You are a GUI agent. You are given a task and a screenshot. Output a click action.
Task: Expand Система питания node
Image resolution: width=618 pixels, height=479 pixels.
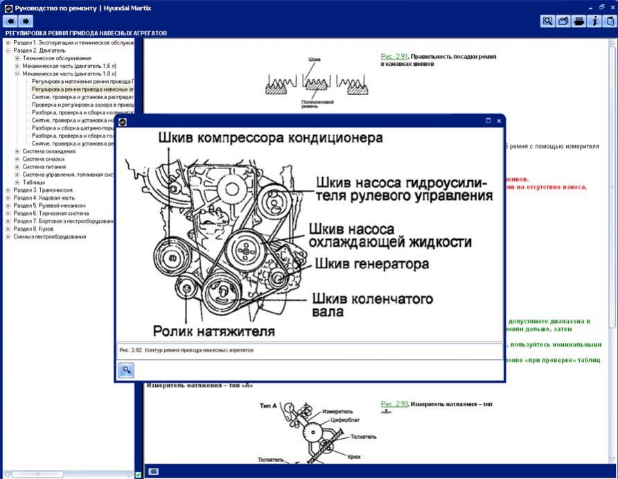pyautogui.click(x=17, y=167)
